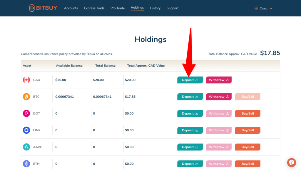Deposit AAVE
Viewport: 301px width, 172px height.
[x=190, y=147]
